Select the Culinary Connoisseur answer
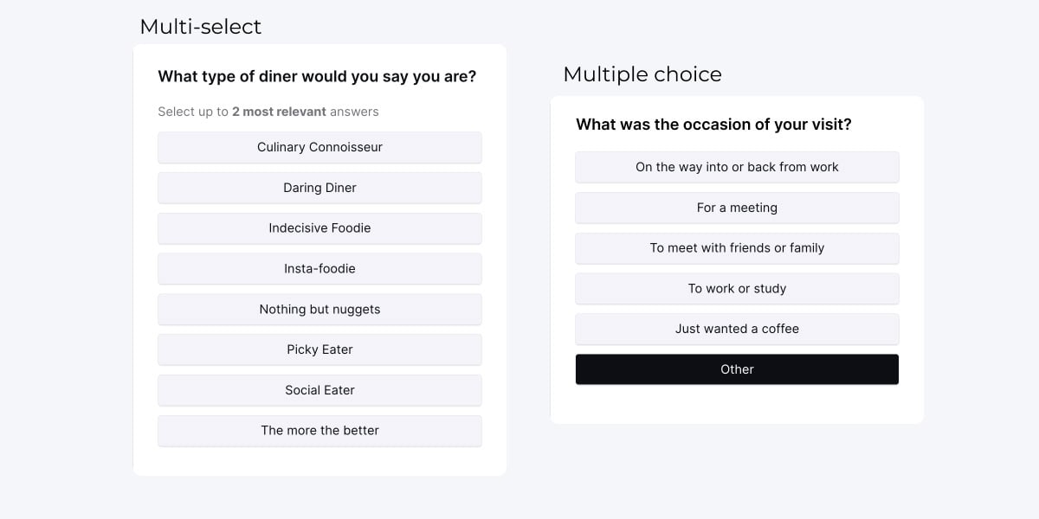 click(319, 147)
